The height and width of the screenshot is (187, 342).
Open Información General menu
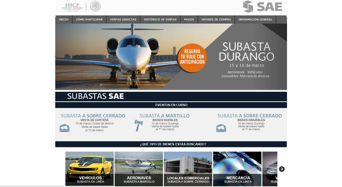[x=255, y=20]
